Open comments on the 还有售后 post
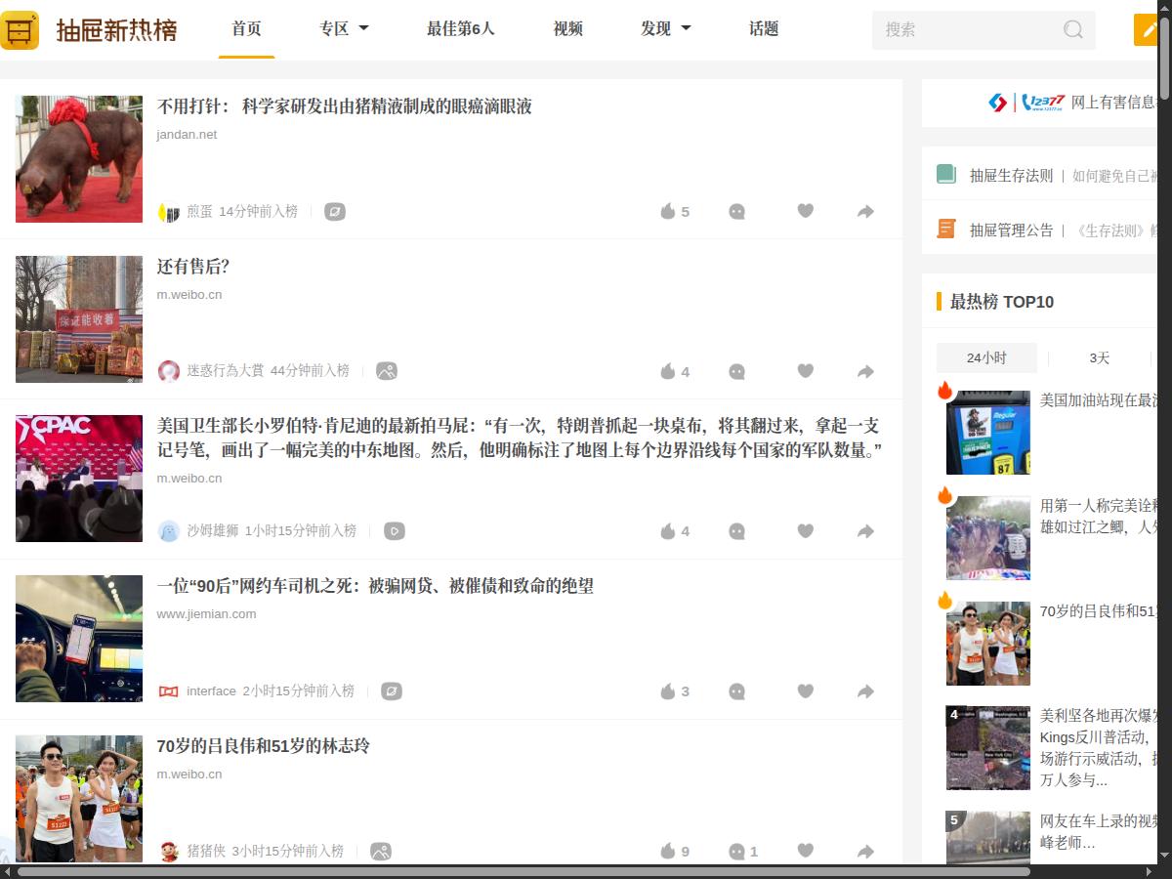The height and width of the screenshot is (879, 1172). [x=736, y=371]
